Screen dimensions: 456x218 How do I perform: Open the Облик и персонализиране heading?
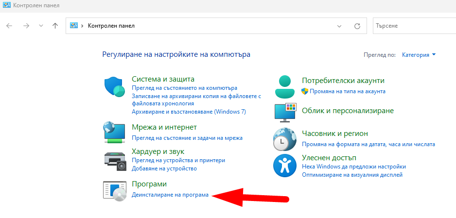pos(348,111)
